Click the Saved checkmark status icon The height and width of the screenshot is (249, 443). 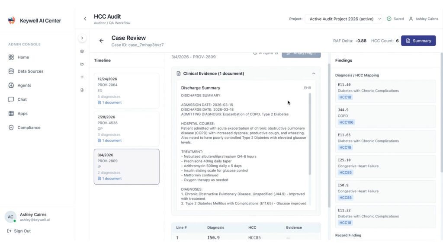coord(389,19)
